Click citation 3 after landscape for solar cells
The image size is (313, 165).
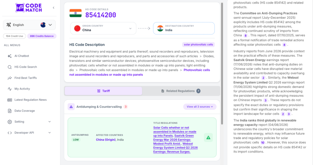click(x=289, y=114)
